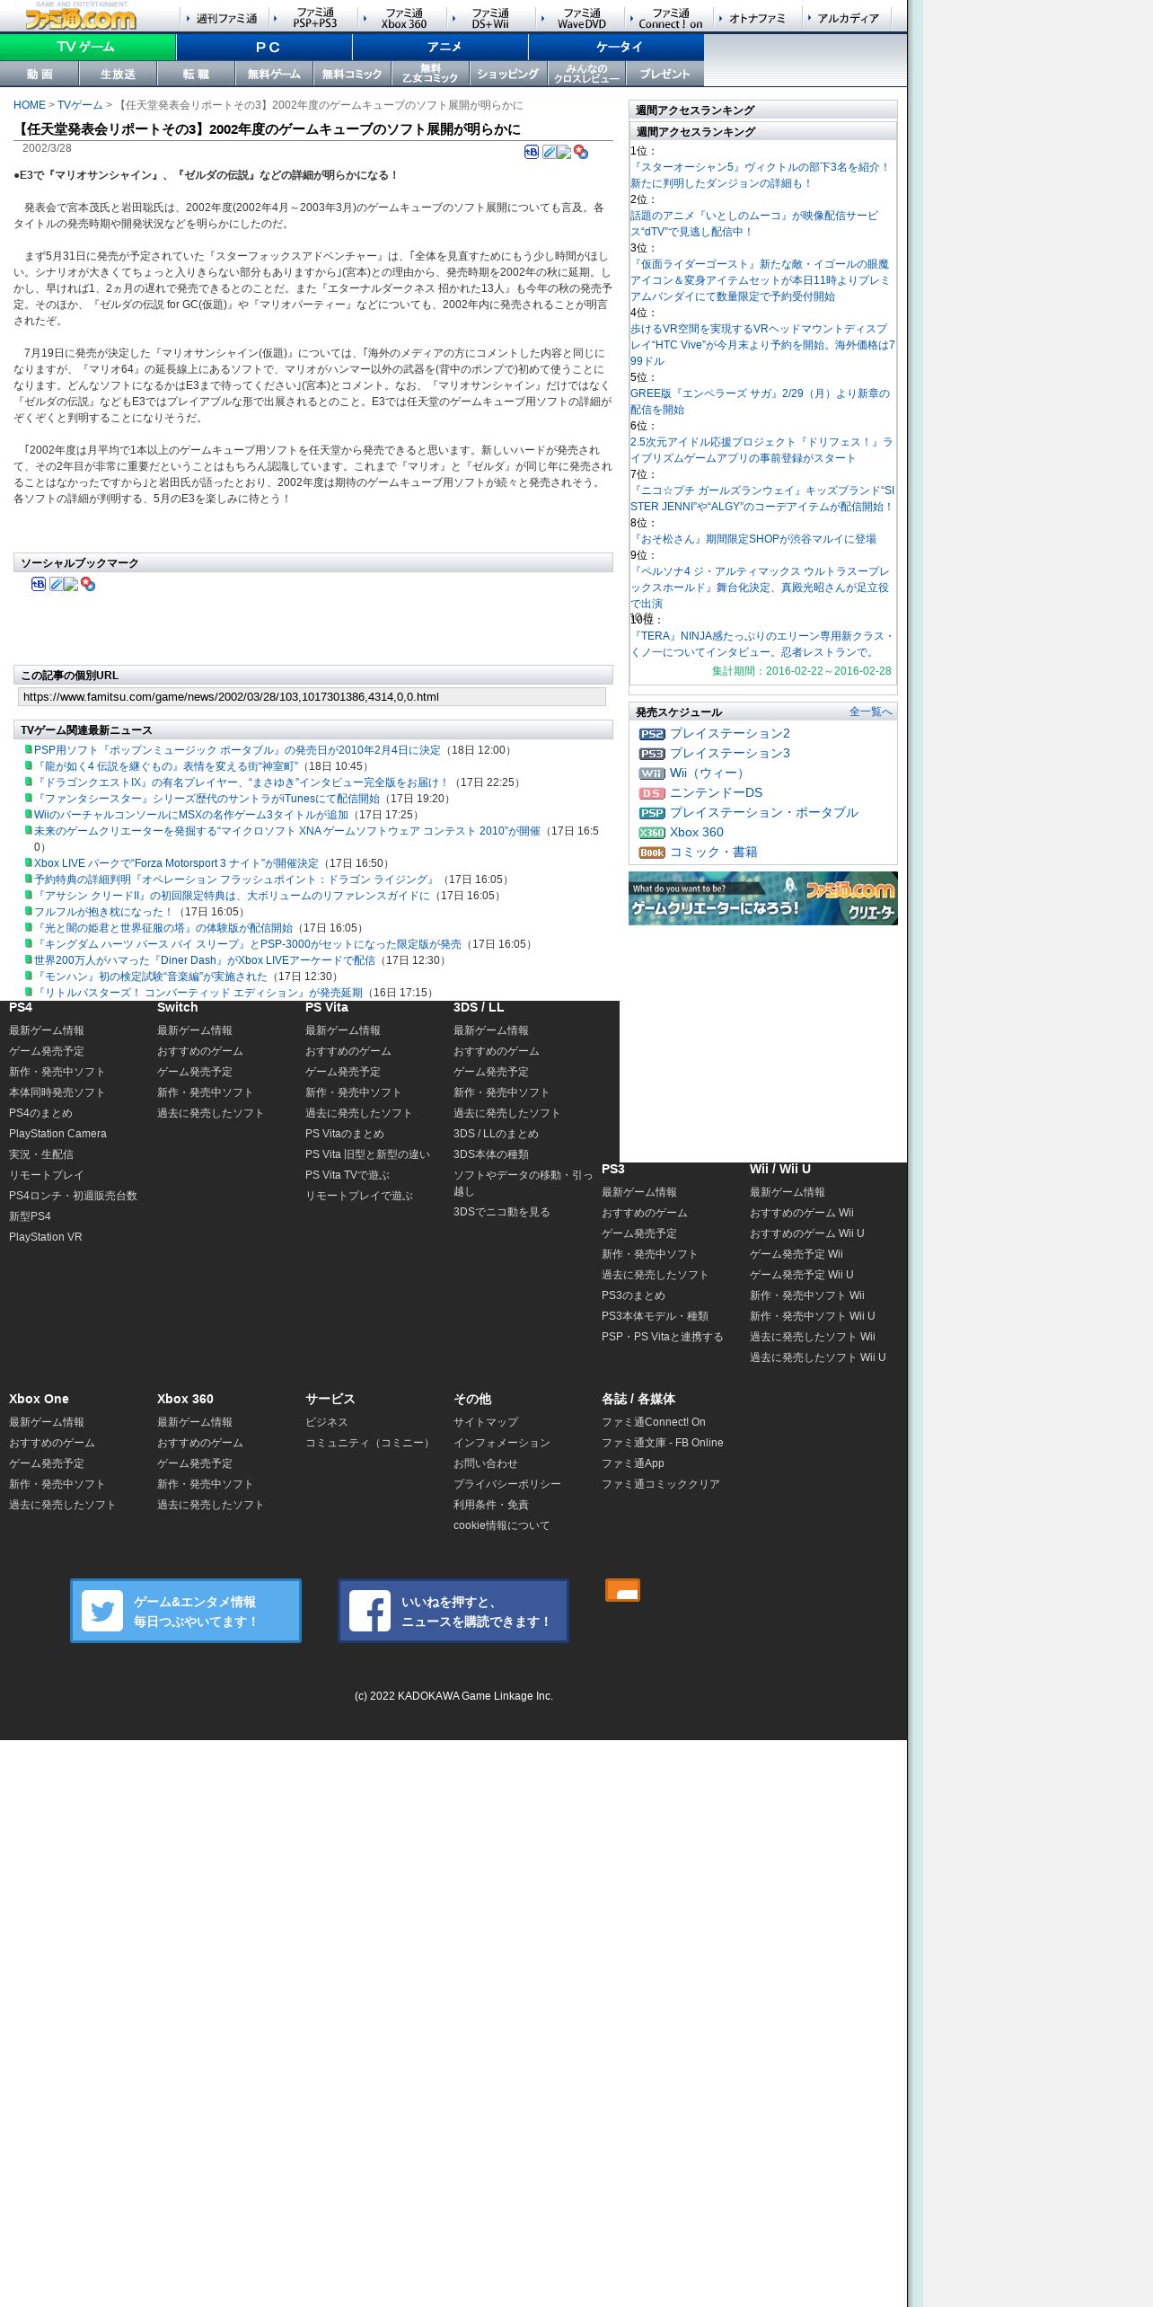Open 週刊ファミ通 in top bar
The width and height of the screenshot is (1153, 2307).
pos(224,18)
